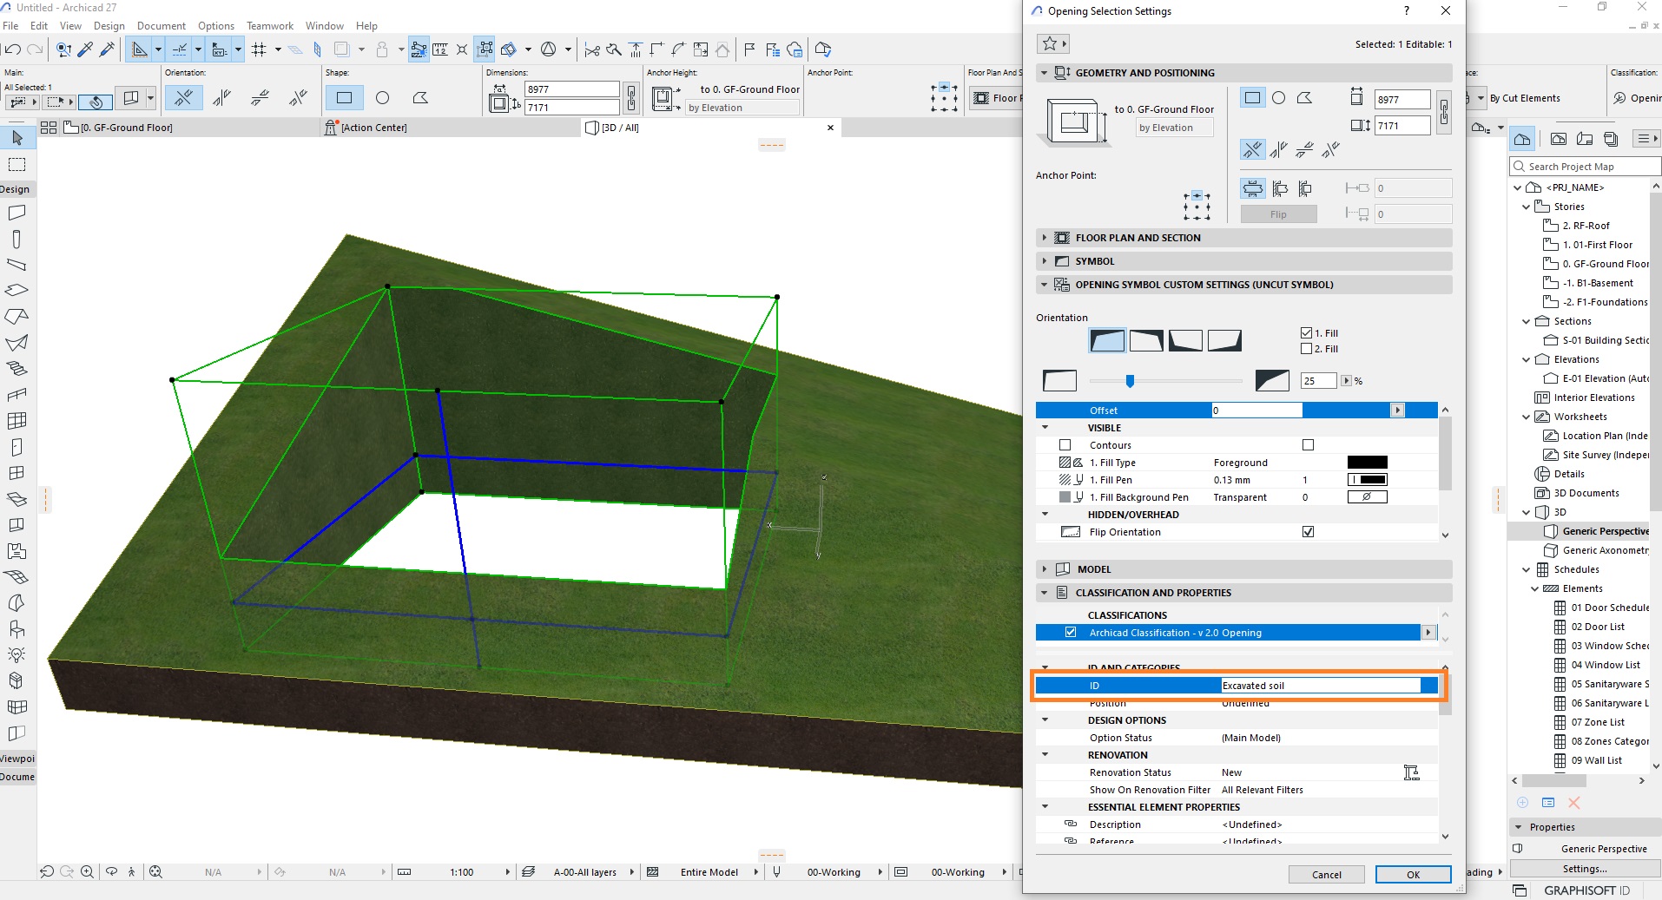Click the Favorites star icon in dialog
Viewport: 1662px width, 900px height.
tap(1052, 43)
